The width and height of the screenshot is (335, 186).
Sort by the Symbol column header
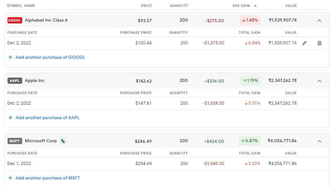point(15,6)
